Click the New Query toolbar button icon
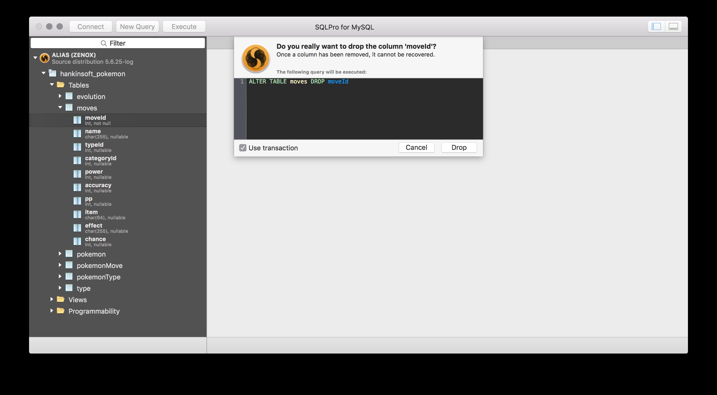Image resolution: width=717 pixels, height=395 pixels. [x=137, y=26]
